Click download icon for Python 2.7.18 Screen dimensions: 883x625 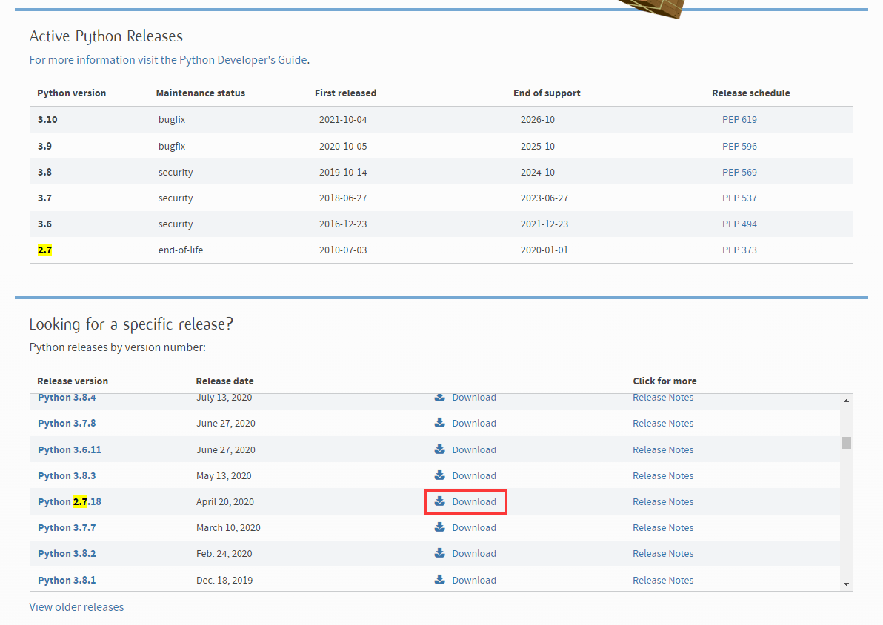tap(440, 501)
